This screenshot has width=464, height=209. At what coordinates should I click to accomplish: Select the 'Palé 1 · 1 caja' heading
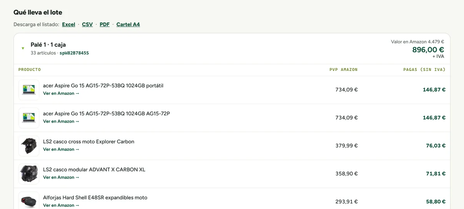coord(48,45)
